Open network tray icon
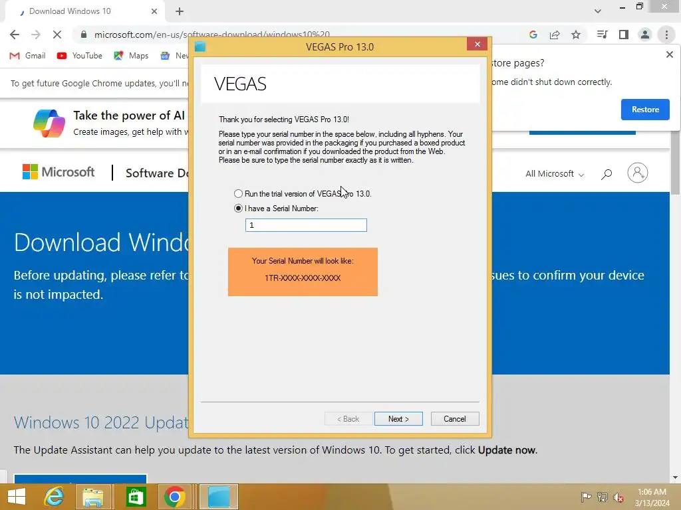The width and height of the screenshot is (681, 510). pos(603,497)
